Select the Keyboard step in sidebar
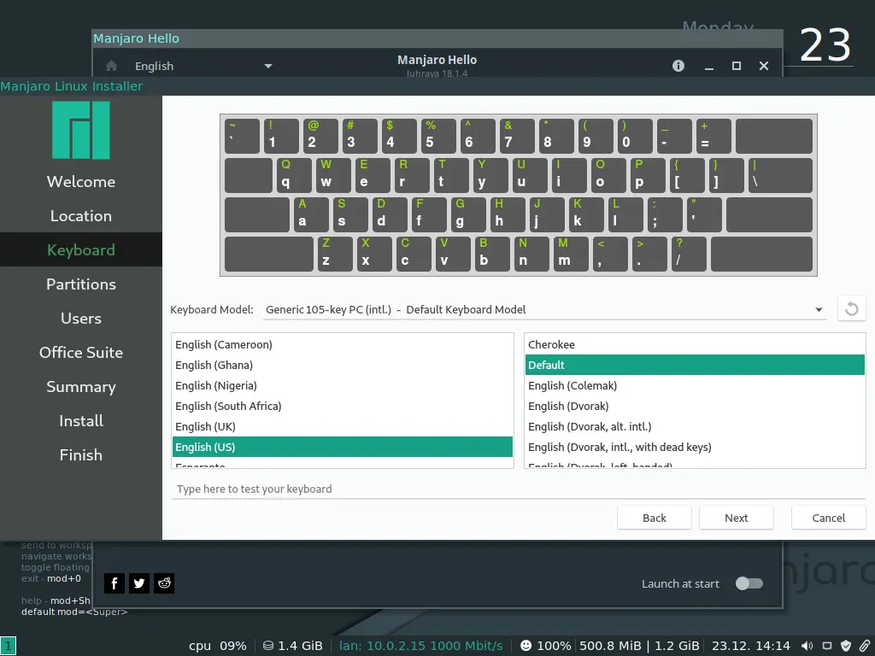 click(x=81, y=250)
